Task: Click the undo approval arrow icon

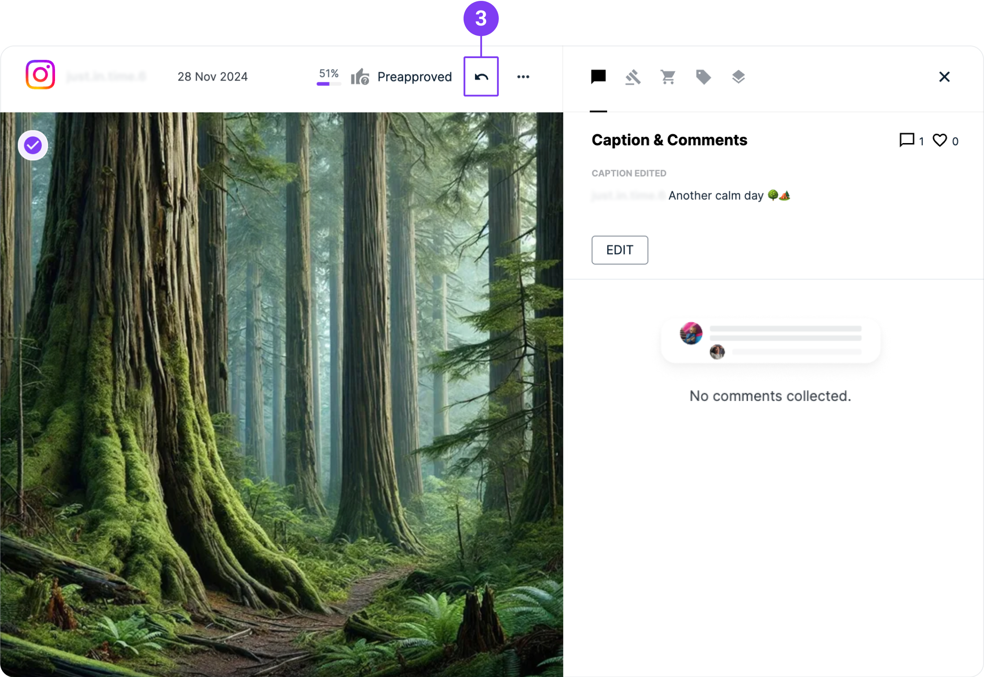Action: [481, 77]
